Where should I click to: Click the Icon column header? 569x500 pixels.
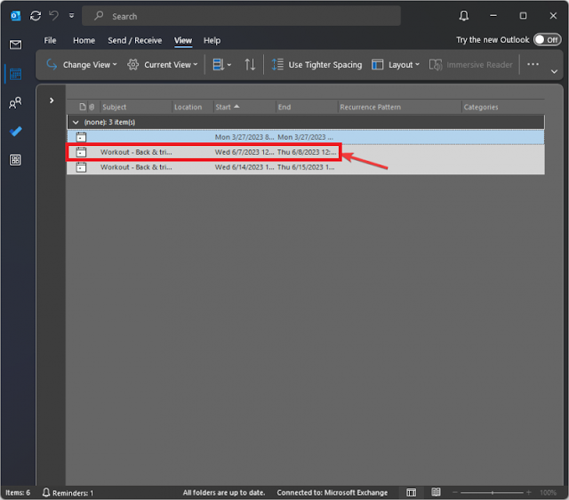83,107
